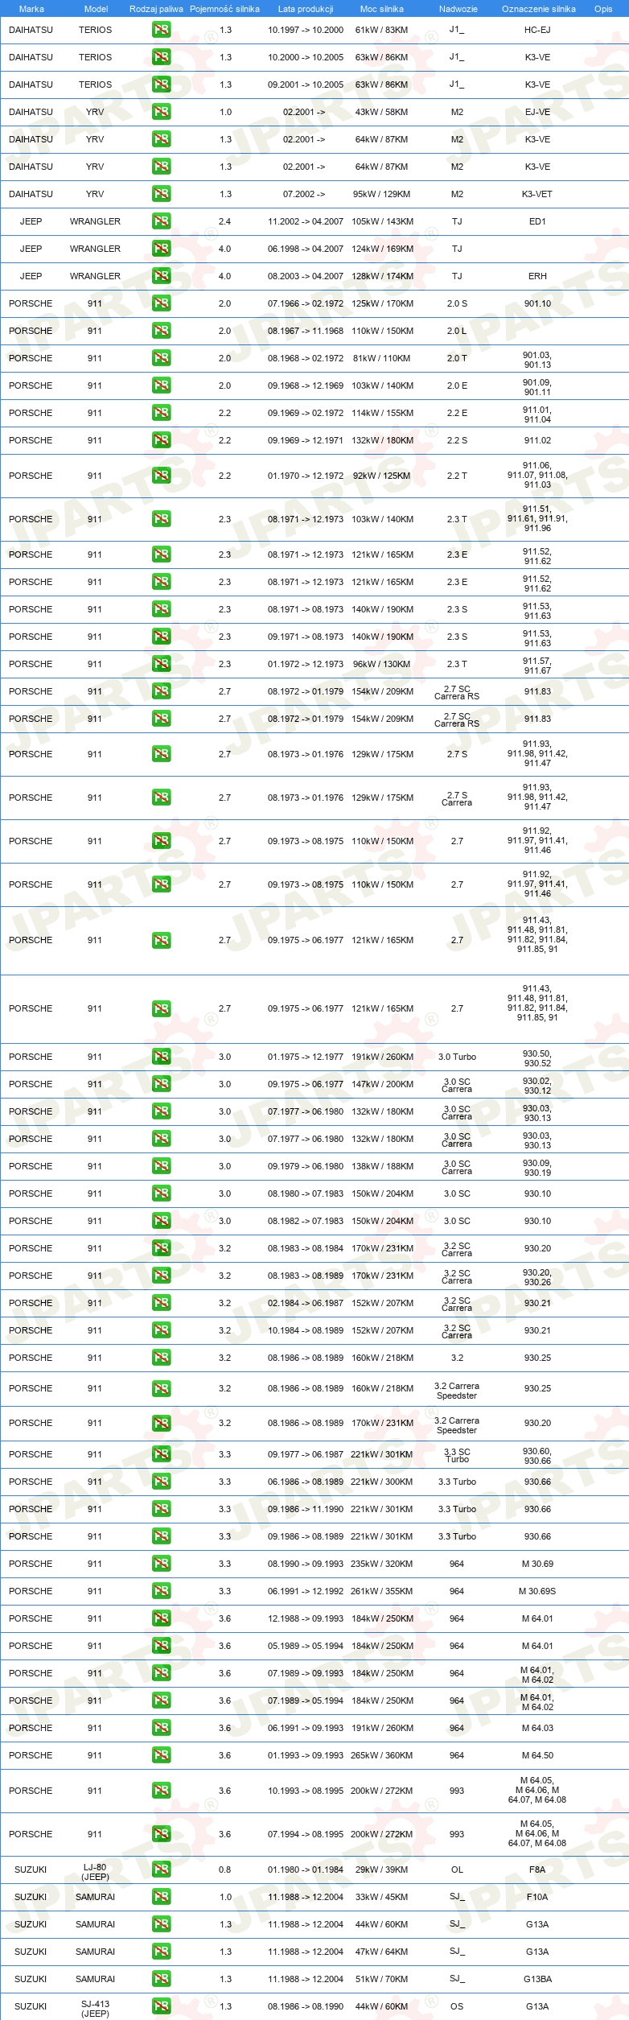Select the 2.0 L body cell

[457, 331]
